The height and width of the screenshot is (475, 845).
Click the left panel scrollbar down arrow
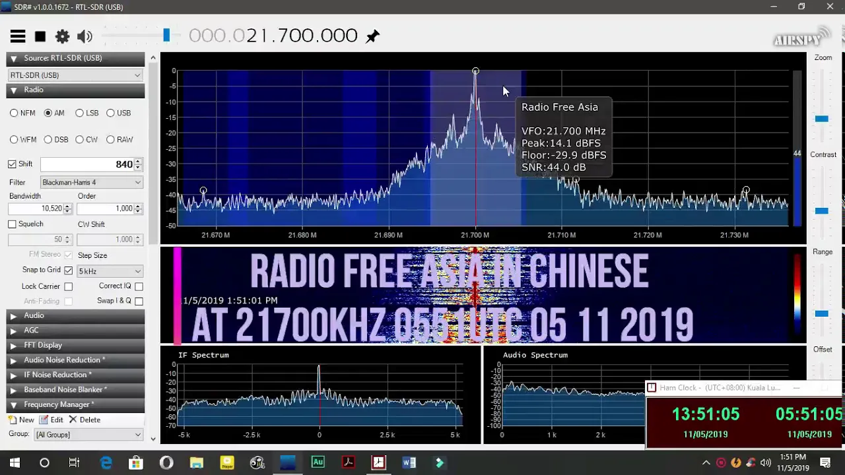(x=153, y=439)
